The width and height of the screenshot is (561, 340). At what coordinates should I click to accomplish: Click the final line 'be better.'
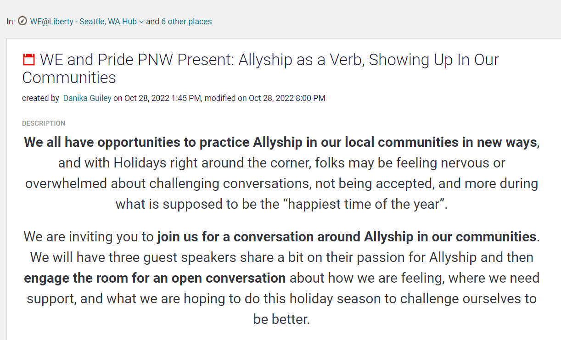282,319
